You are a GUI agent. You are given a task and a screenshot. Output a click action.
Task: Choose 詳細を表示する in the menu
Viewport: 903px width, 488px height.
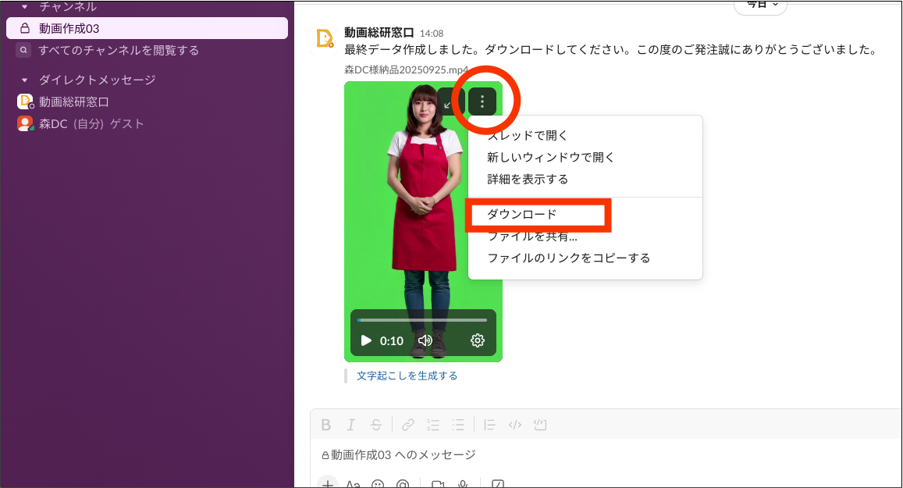click(528, 179)
